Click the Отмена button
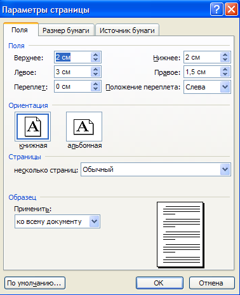The width and height of the screenshot is (240, 295). point(212,283)
